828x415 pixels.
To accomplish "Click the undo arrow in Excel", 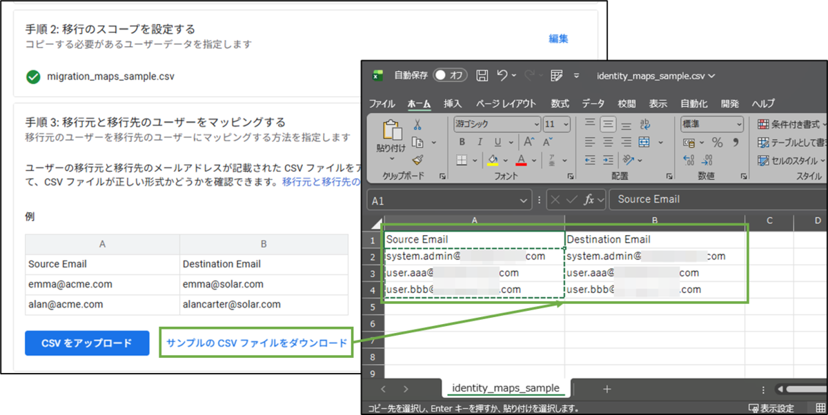I will pos(503,75).
